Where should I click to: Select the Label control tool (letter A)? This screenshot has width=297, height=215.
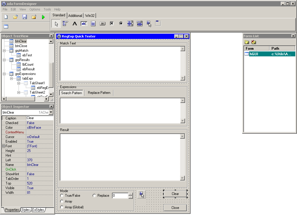point(75,24)
